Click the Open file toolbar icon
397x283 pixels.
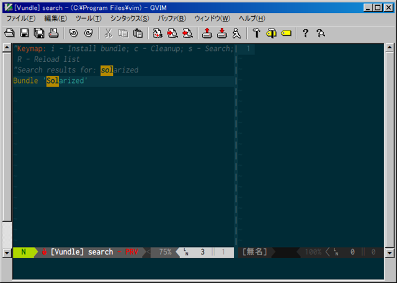click(x=9, y=33)
